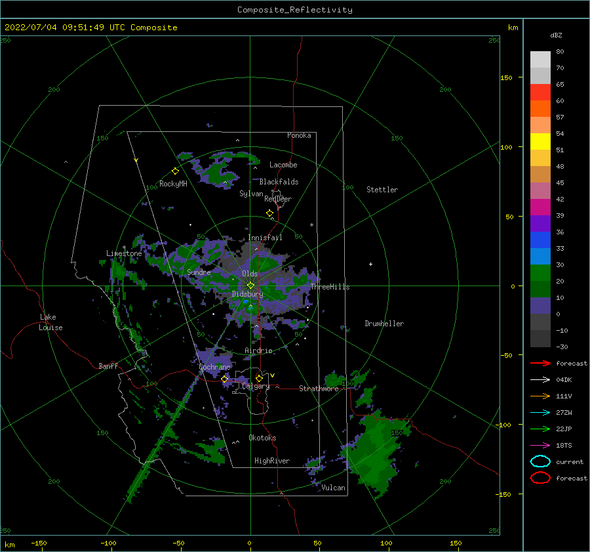Click the Drumheller label

(384, 324)
